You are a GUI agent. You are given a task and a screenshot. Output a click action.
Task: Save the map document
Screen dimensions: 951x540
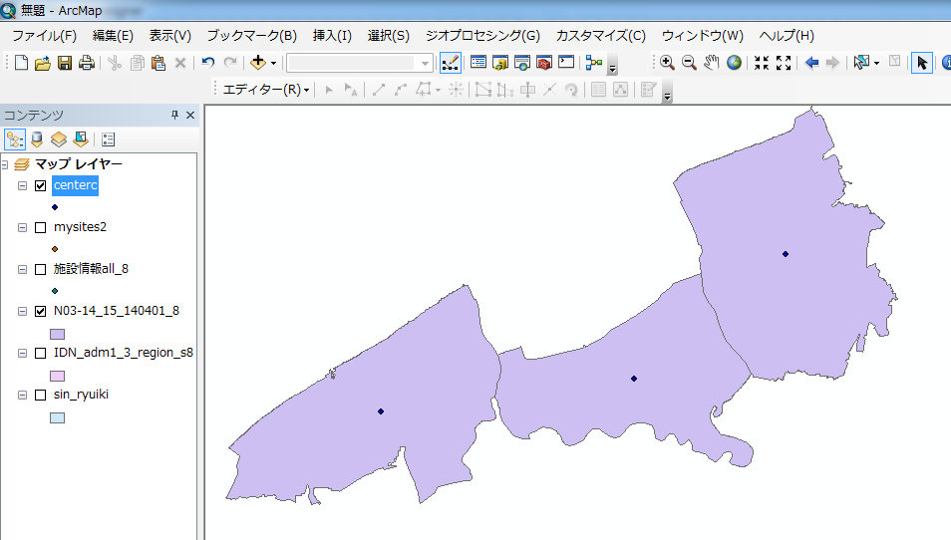click(x=65, y=63)
